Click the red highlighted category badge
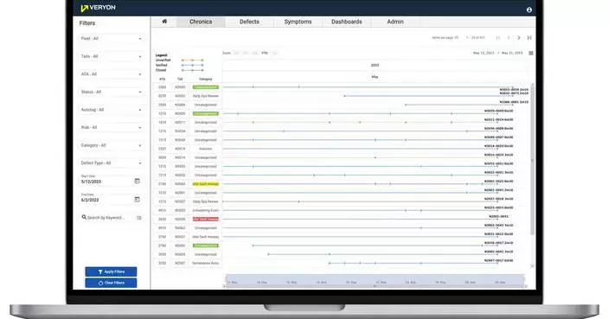The image size is (609, 319). click(x=206, y=220)
